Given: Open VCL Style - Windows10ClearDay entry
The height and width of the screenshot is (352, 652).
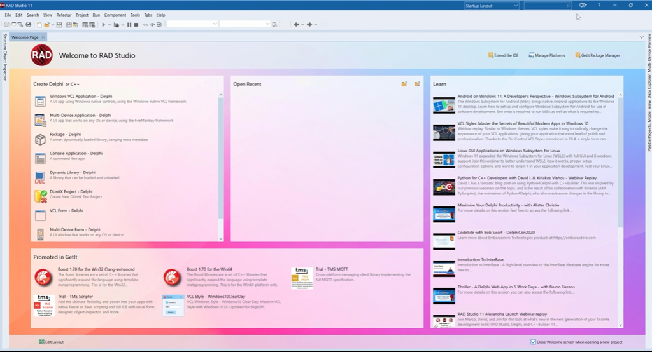Looking at the screenshot, I should 222,304.
